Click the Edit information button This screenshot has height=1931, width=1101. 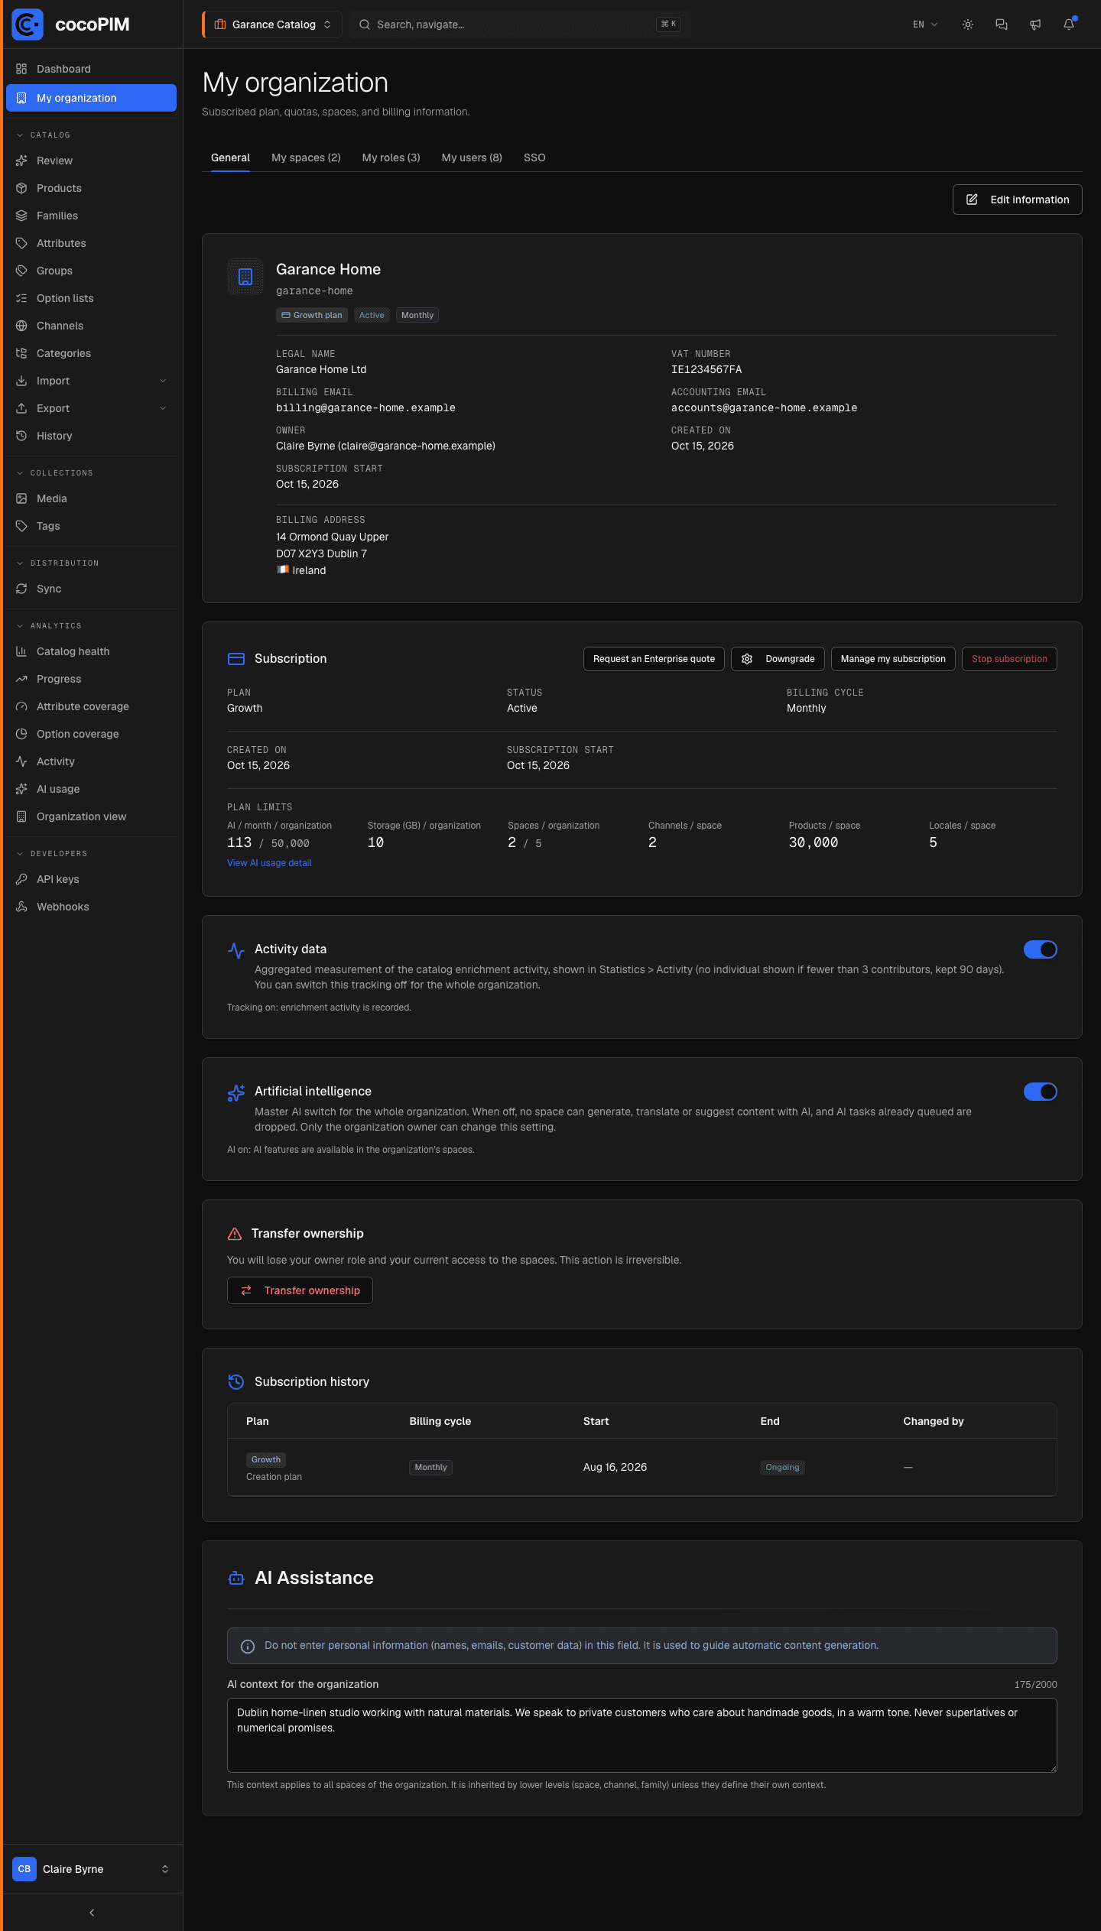point(1018,200)
